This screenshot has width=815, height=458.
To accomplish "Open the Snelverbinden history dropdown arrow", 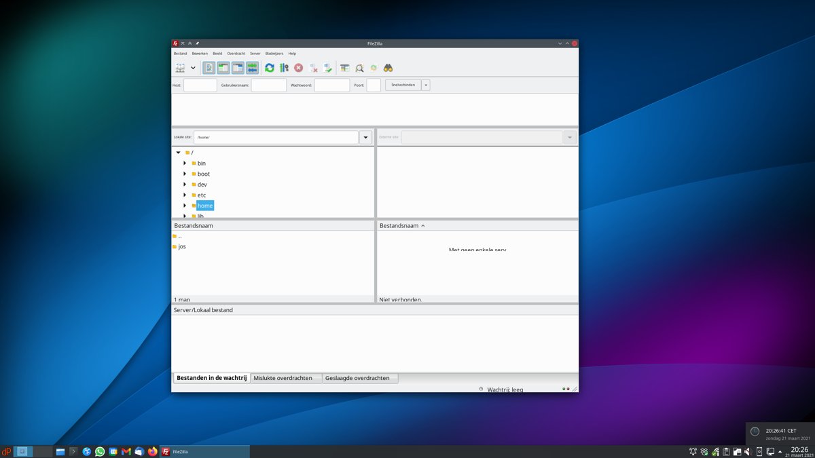I will [426, 85].
